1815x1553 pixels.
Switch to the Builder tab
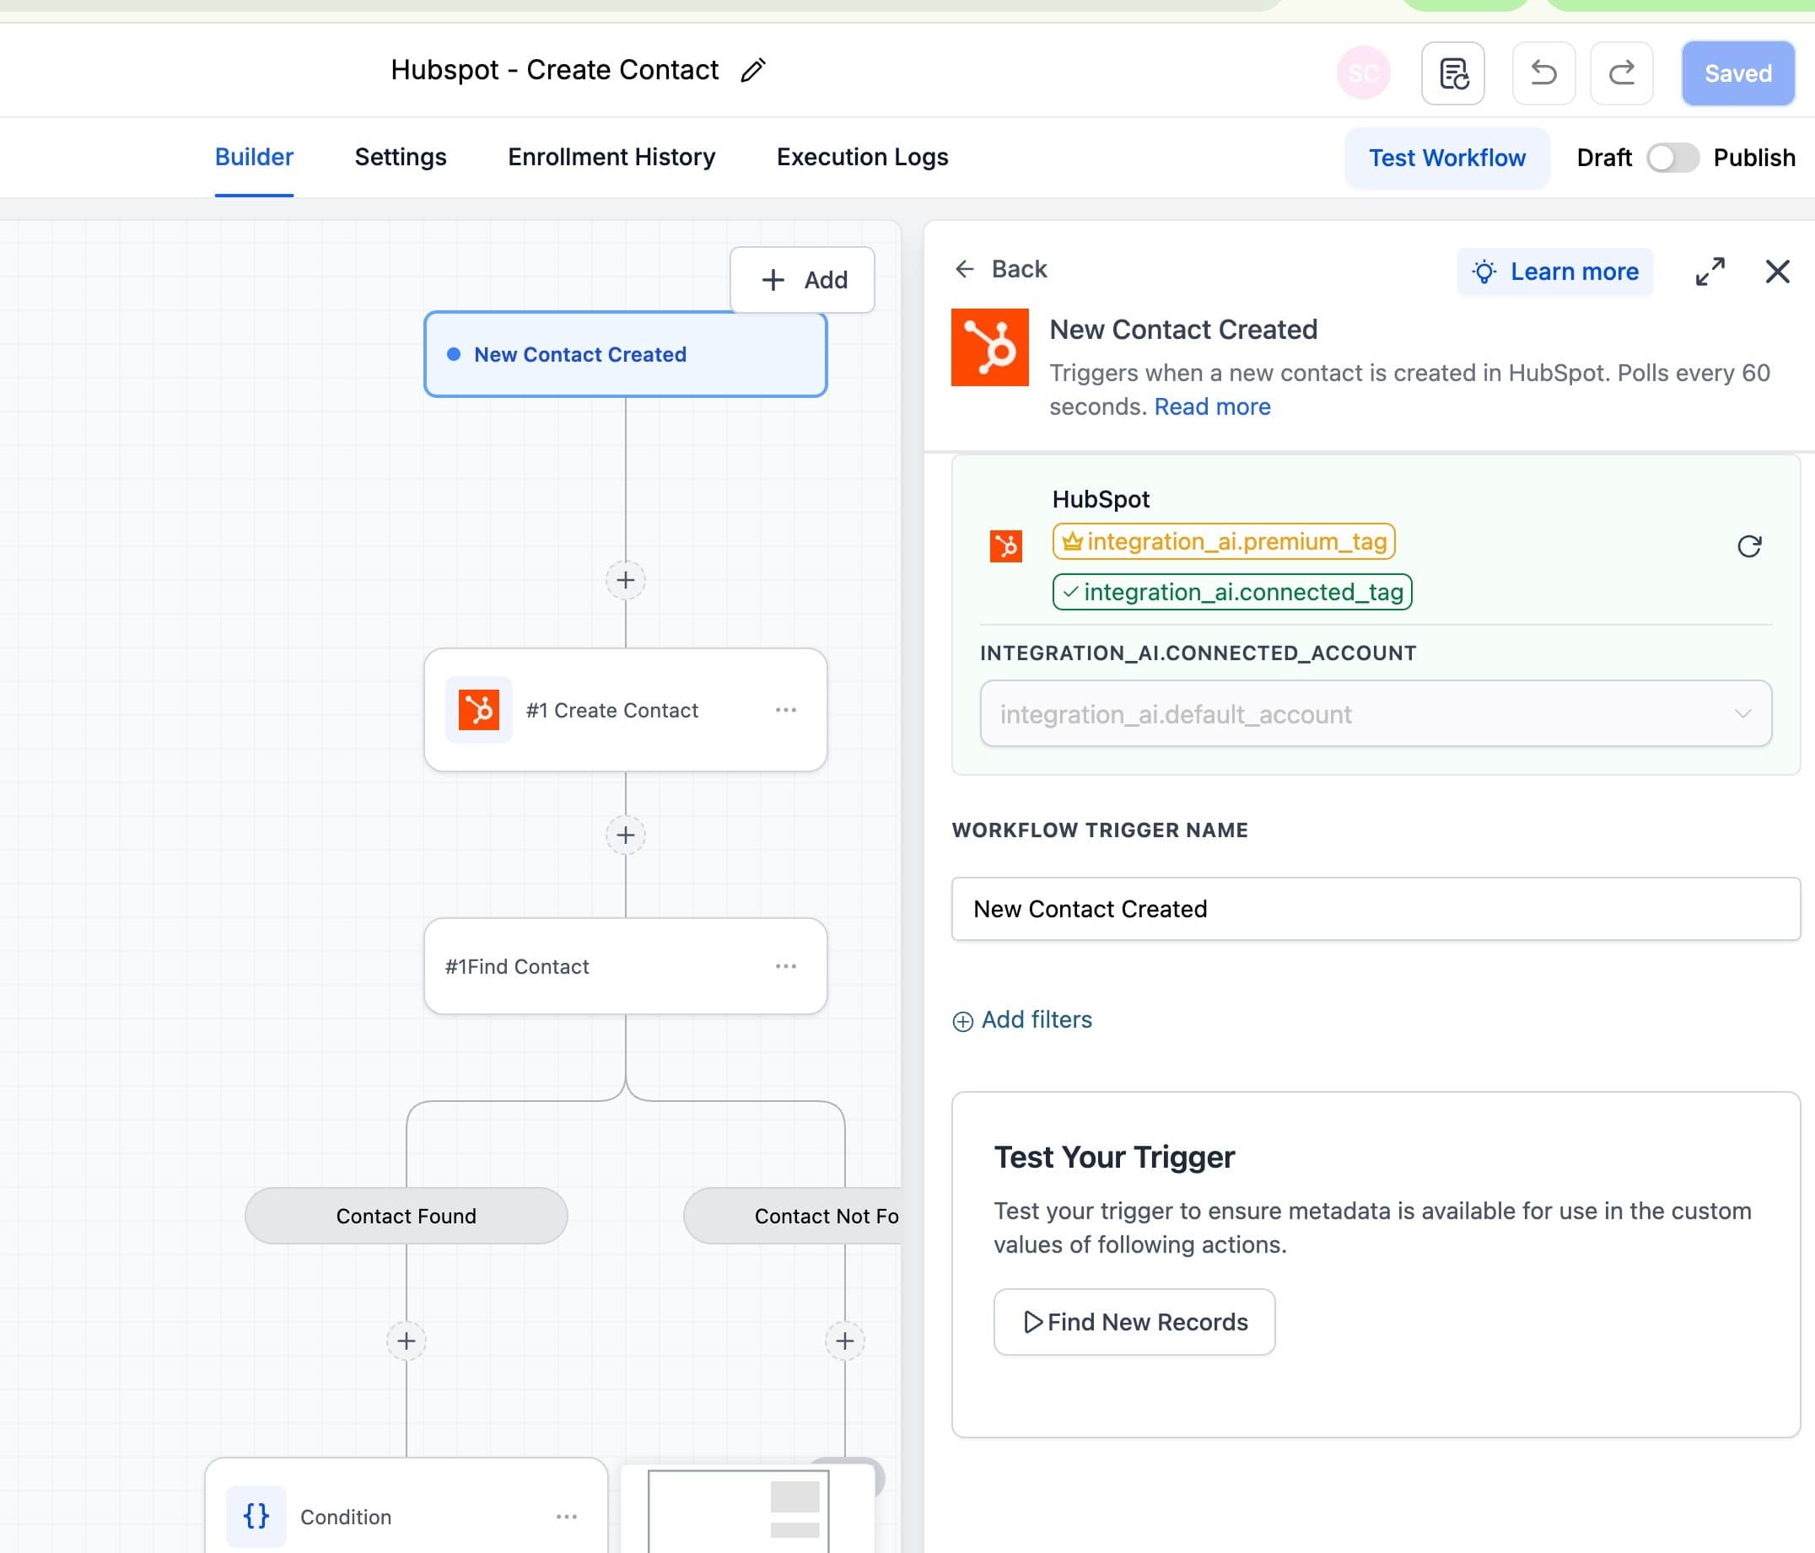click(254, 158)
